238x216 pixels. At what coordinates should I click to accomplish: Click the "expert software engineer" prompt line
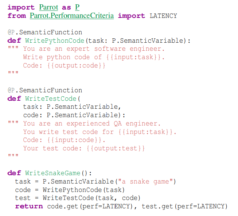coord(94,49)
